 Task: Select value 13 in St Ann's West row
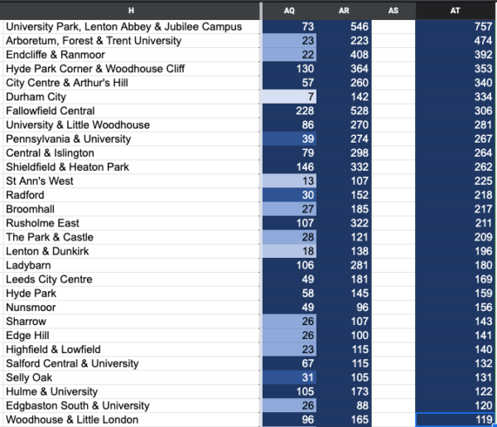click(289, 181)
